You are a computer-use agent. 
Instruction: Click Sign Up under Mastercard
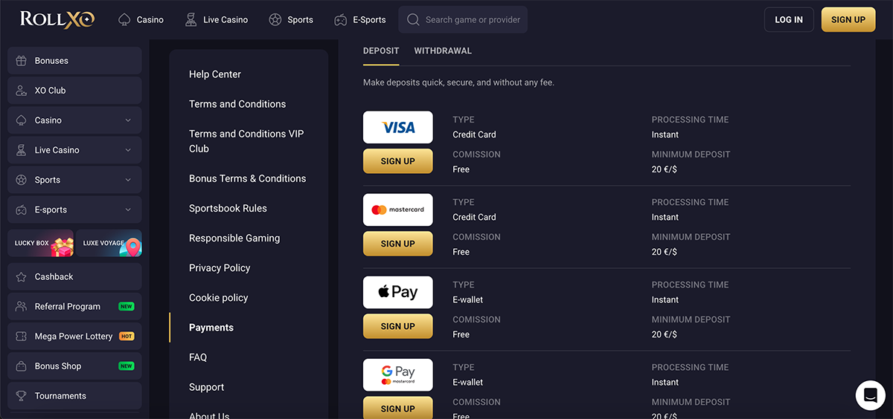tap(398, 244)
